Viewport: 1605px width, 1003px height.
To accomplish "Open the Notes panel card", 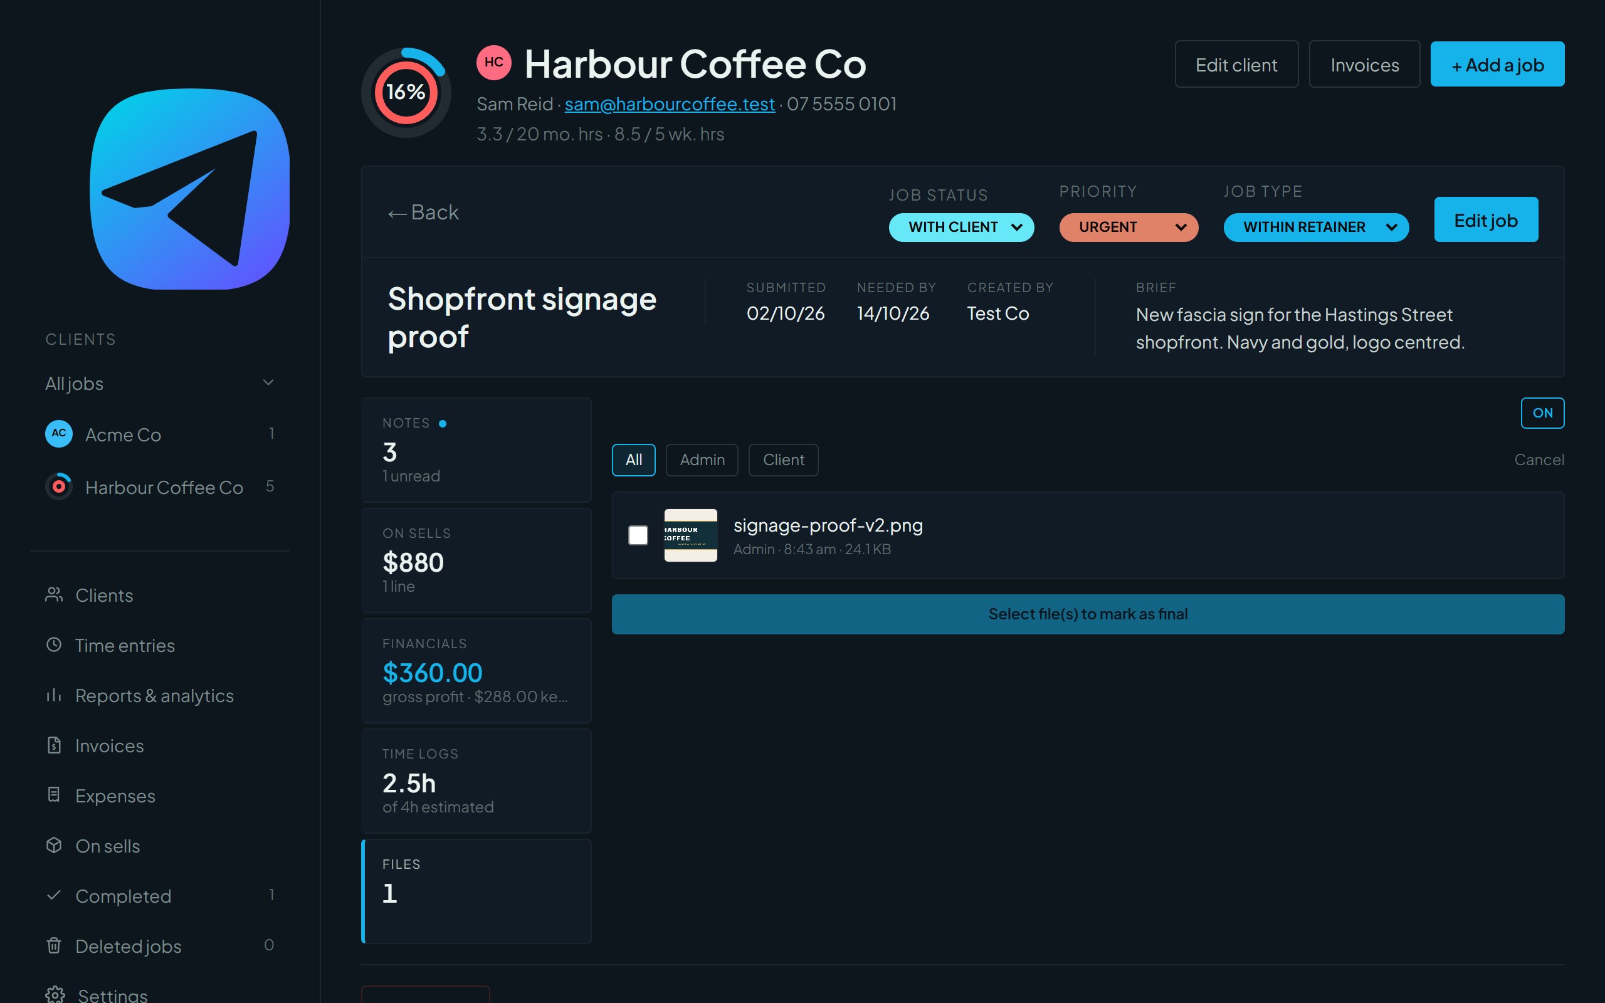I will point(476,449).
